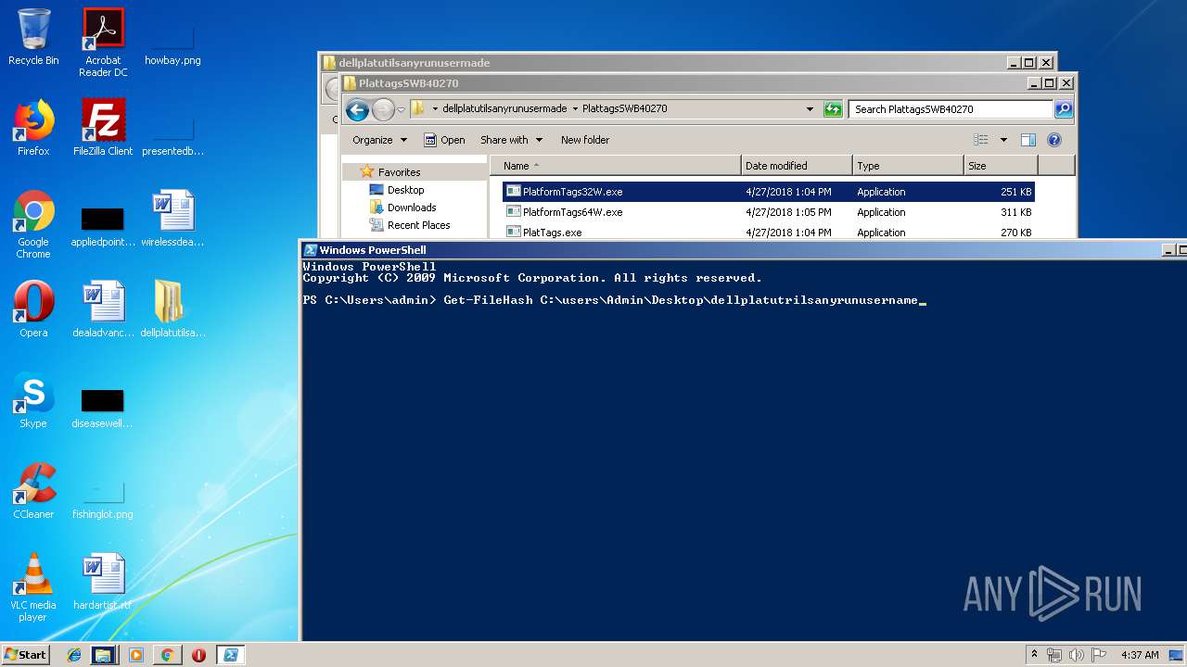Image resolution: width=1187 pixels, height=667 pixels.
Task: Create a New folder
Action: (585, 140)
